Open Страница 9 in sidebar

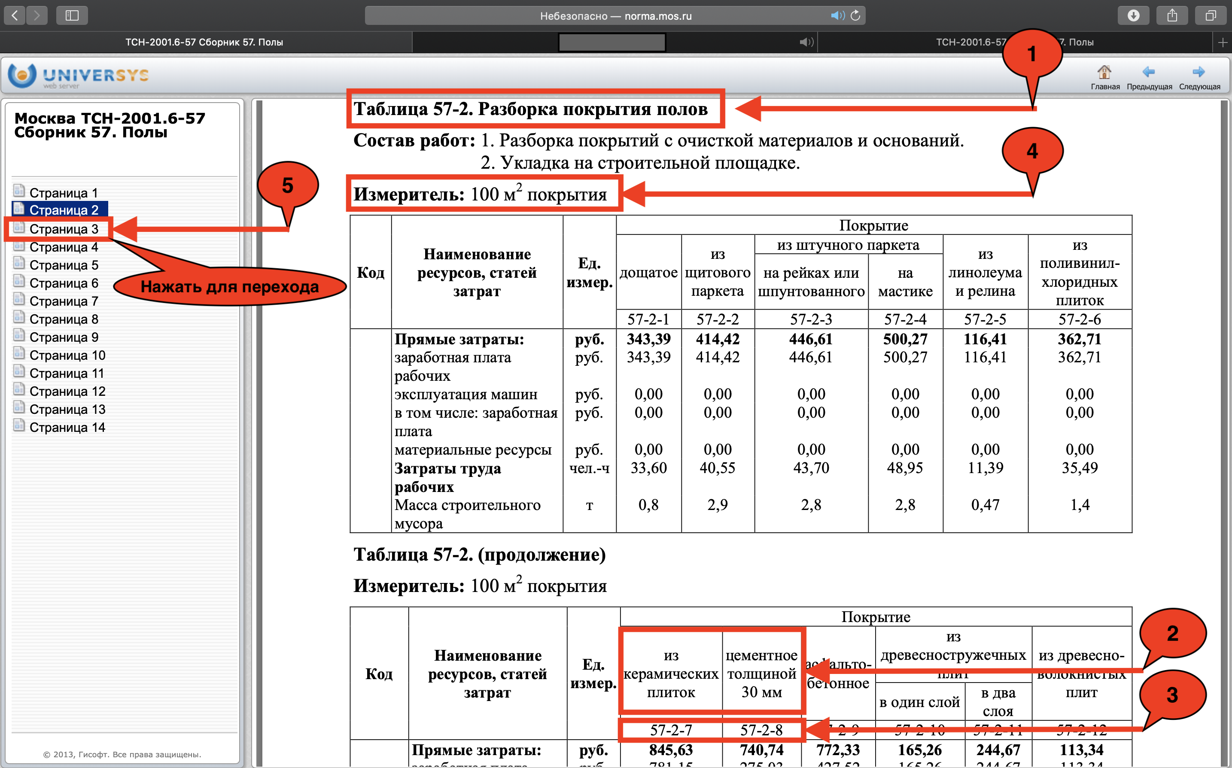coord(64,337)
